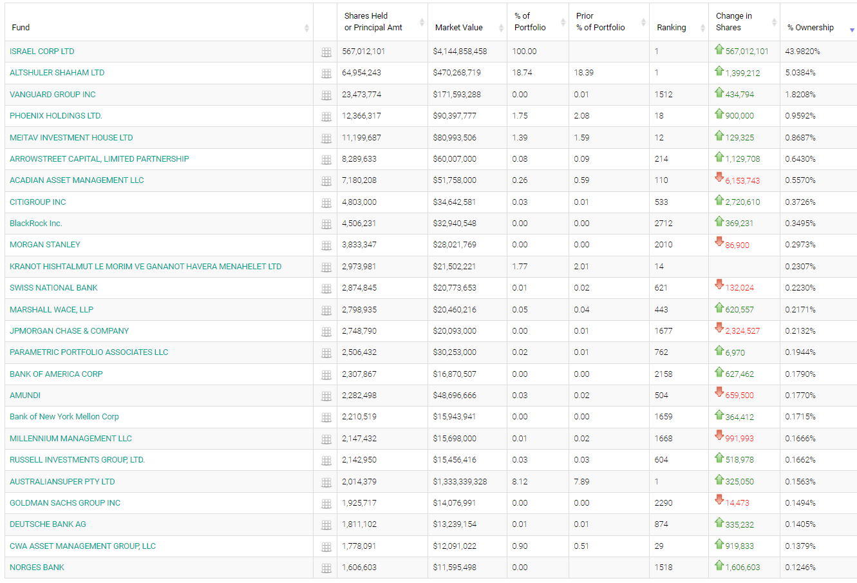
Task: Open grid icon in ACADIAN ASSET MANAGEMENT row
Action: 326,181
